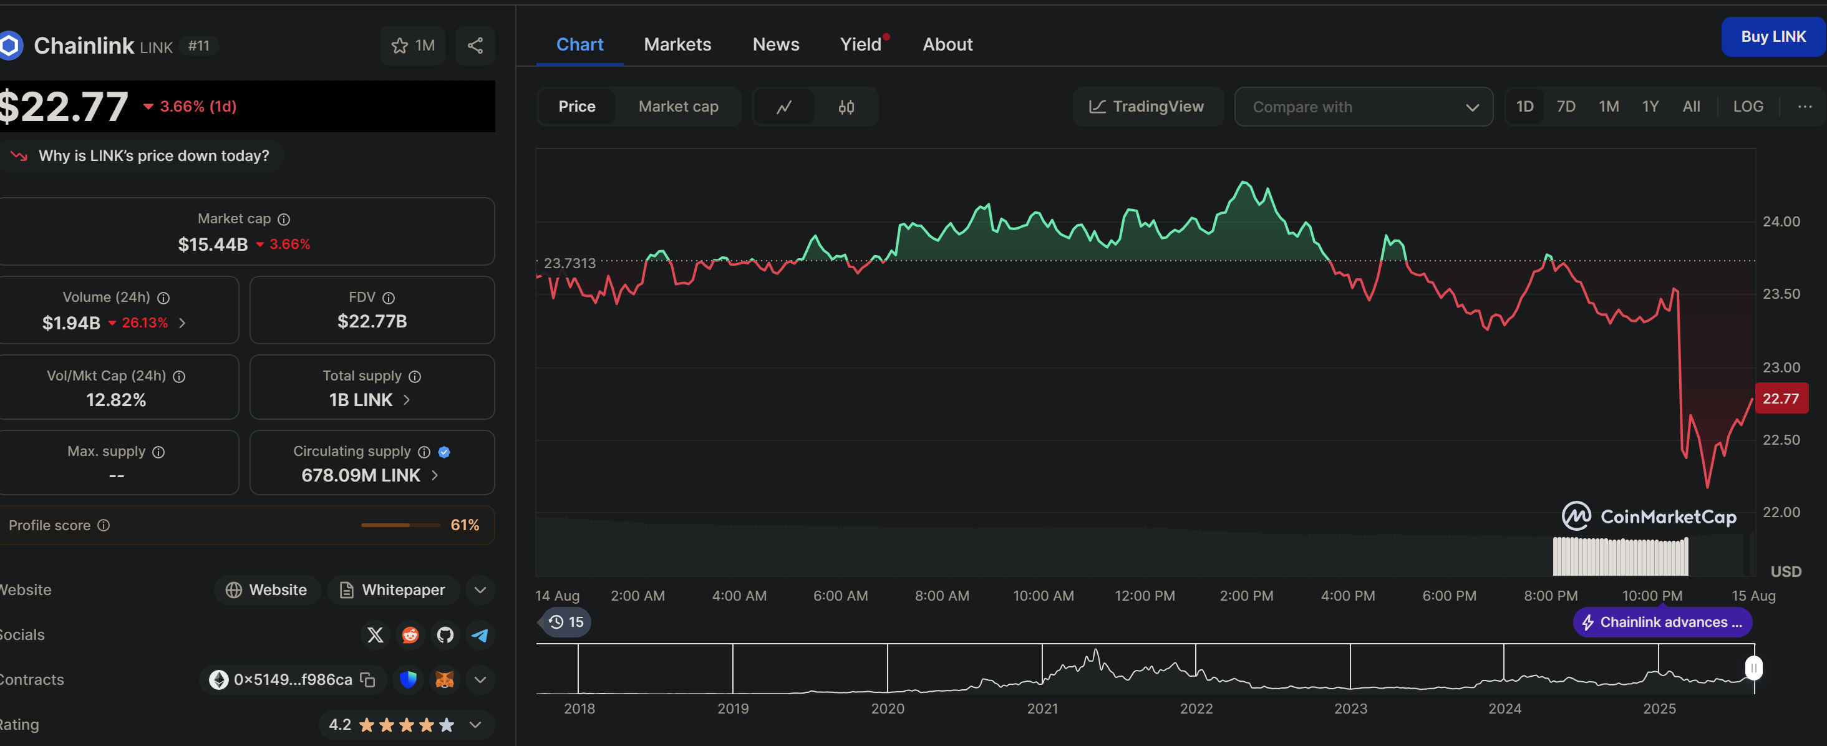Copy the contract address icon
Screen dimensions: 1827x746
(367, 679)
